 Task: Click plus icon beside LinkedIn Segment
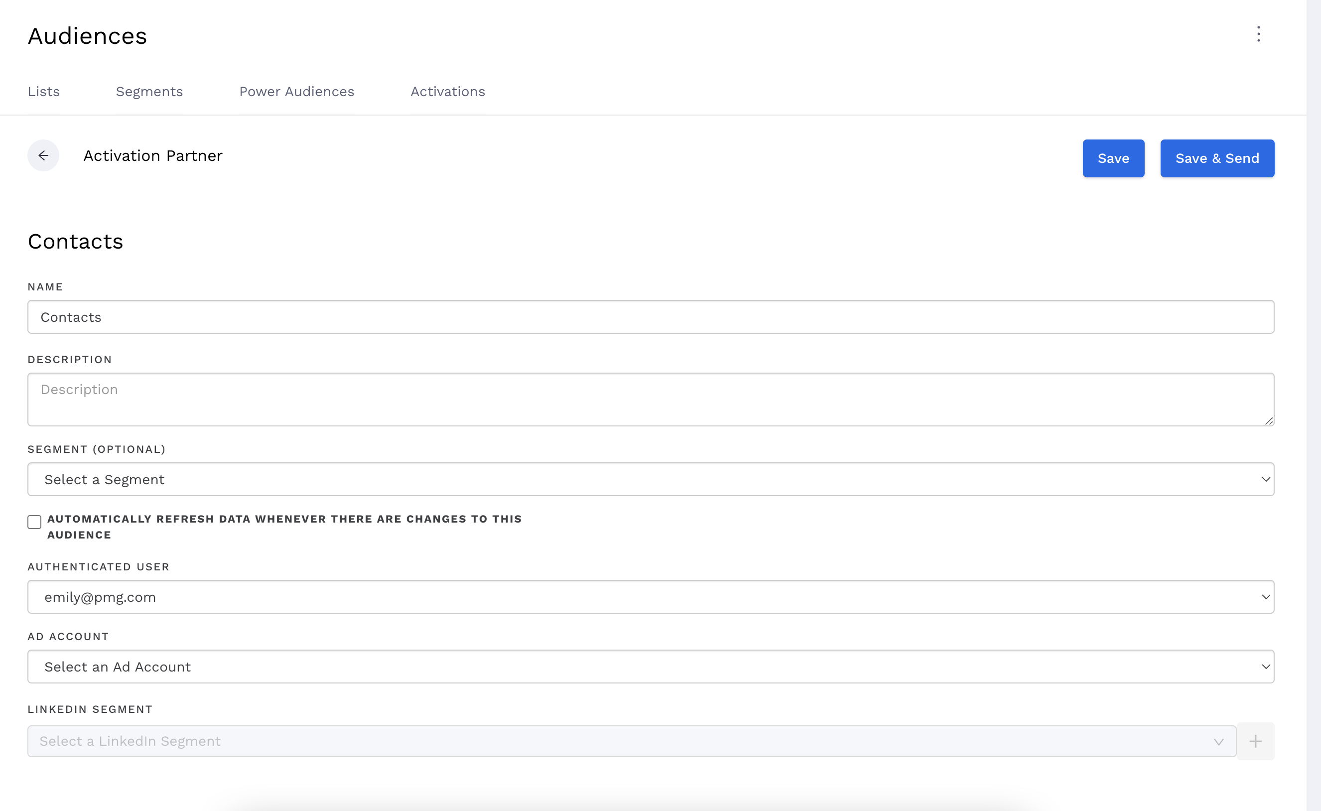tap(1256, 741)
